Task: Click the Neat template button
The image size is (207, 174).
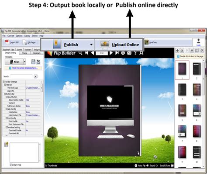Action: pyautogui.click(x=14, y=62)
